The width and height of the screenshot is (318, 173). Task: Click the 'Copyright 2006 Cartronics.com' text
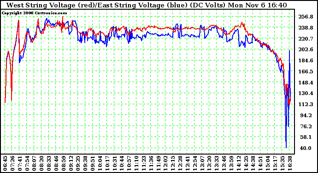[34, 13]
